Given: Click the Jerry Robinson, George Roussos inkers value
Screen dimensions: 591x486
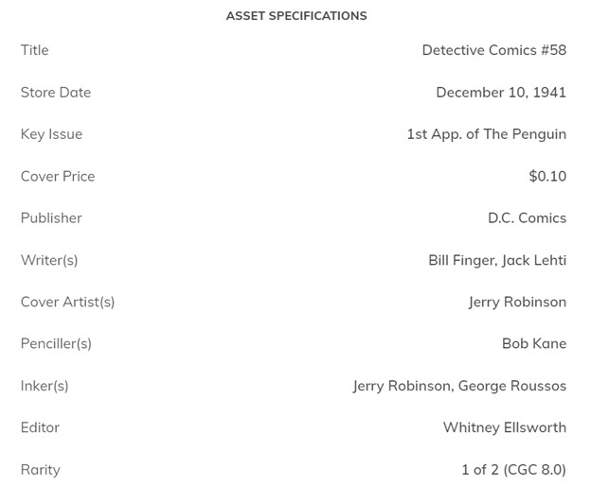Looking at the screenshot, I should click(x=459, y=386).
